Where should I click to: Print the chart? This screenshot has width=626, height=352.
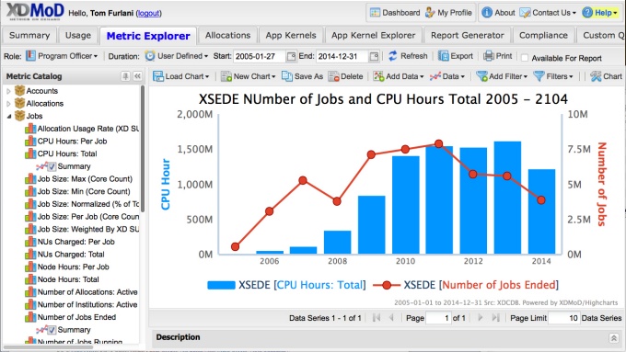(497, 56)
